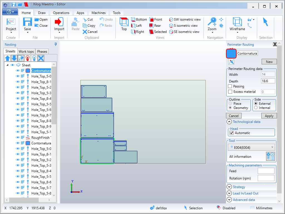Uncheck the Automatic head checkbox
285x214 pixels.
[232, 133]
